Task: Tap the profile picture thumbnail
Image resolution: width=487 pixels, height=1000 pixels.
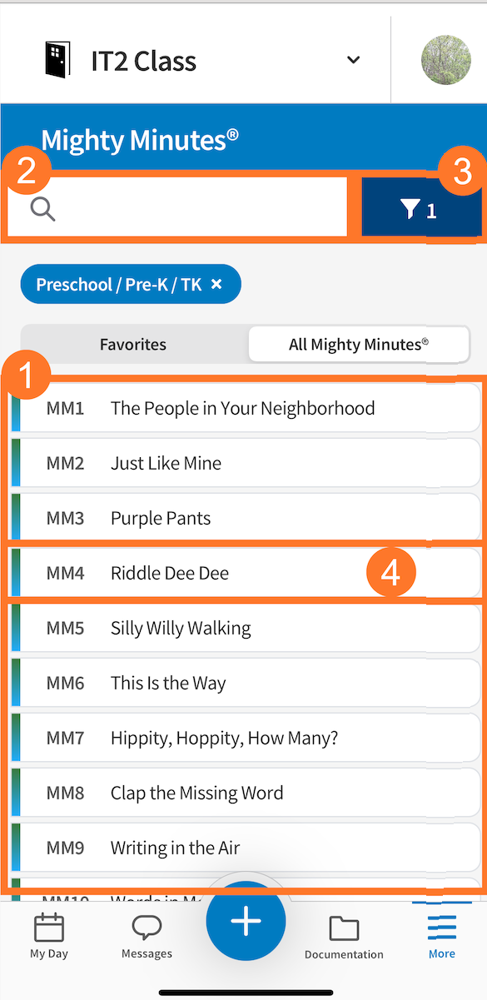Action: click(x=445, y=59)
